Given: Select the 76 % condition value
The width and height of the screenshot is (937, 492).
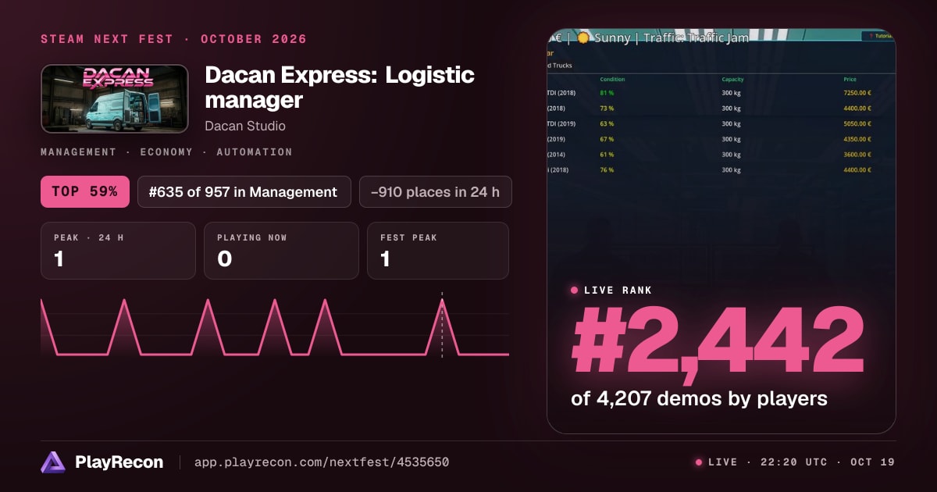Looking at the screenshot, I should pos(607,170).
